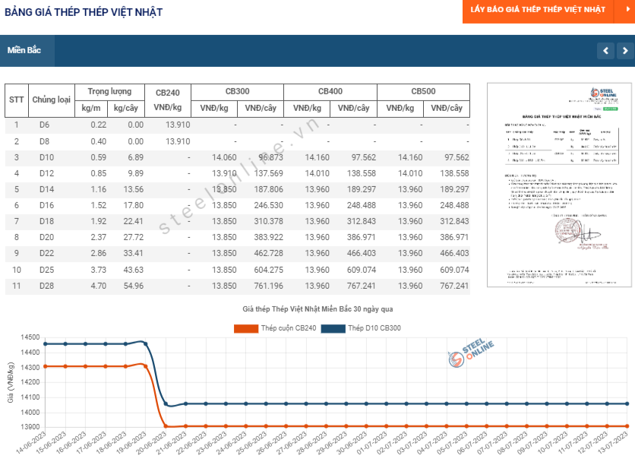
Task: Click the 43.63 kg/cây weight for D25
Action: [x=134, y=270]
